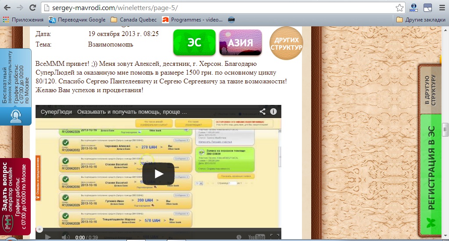Enter fullscreen video mode
This screenshot has width=449, height=241.
click(x=275, y=237)
